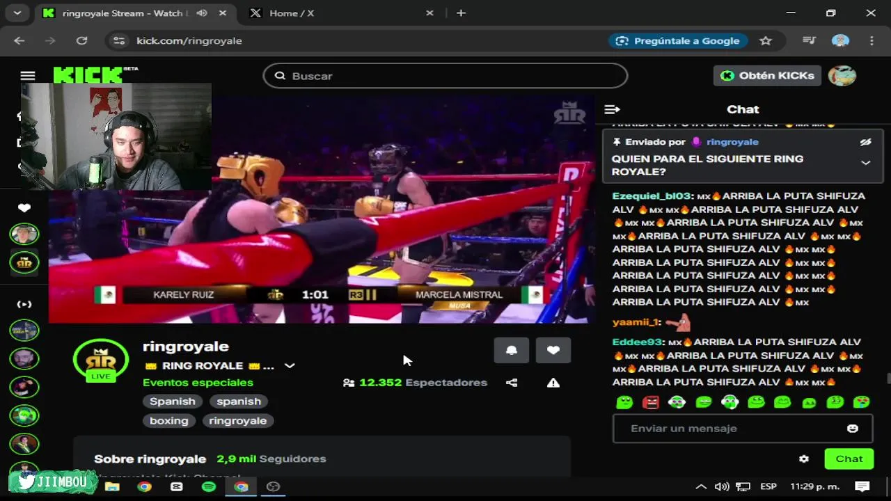Open the Kick hamburger sidebar menu
The width and height of the screenshot is (891, 501).
click(x=28, y=76)
